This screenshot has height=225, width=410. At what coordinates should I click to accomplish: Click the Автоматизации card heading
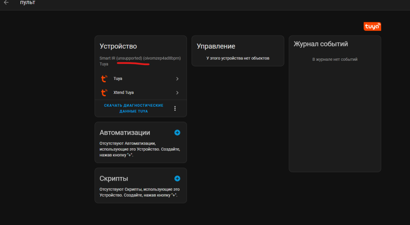point(125,133)
